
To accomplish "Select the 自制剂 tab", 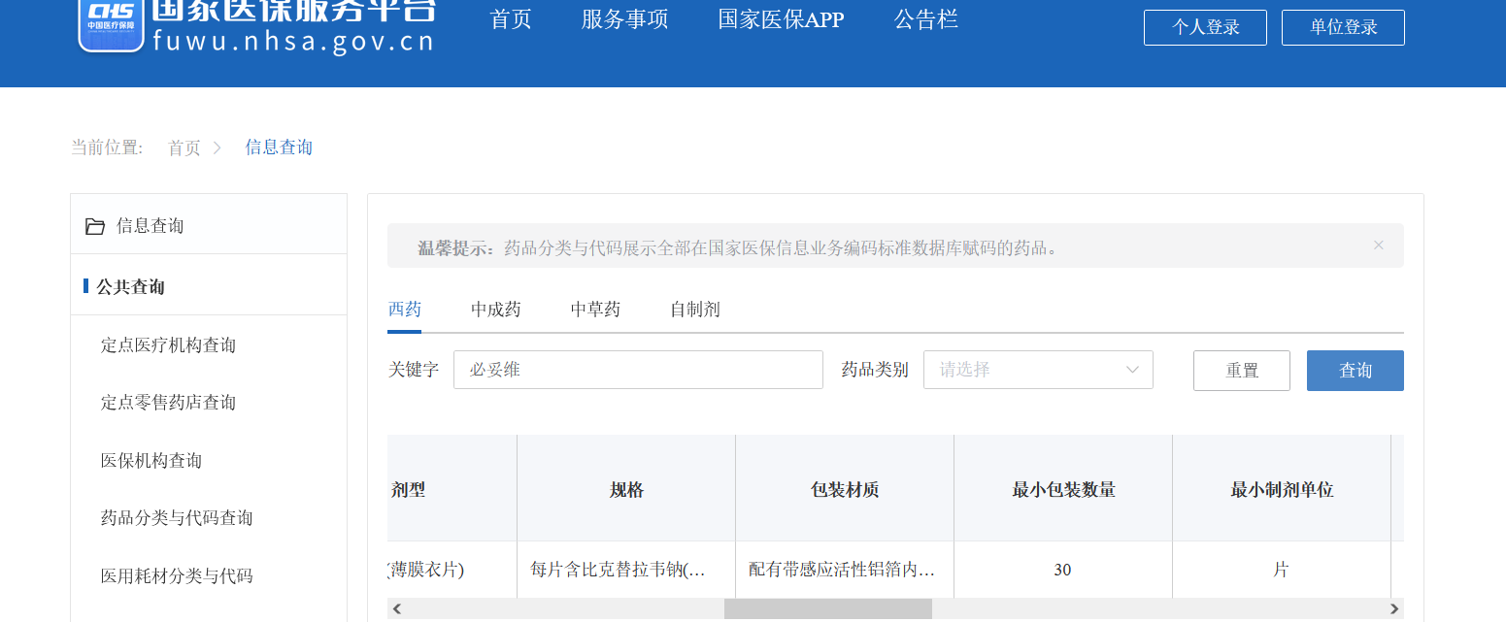I will (x=694, y=310).
